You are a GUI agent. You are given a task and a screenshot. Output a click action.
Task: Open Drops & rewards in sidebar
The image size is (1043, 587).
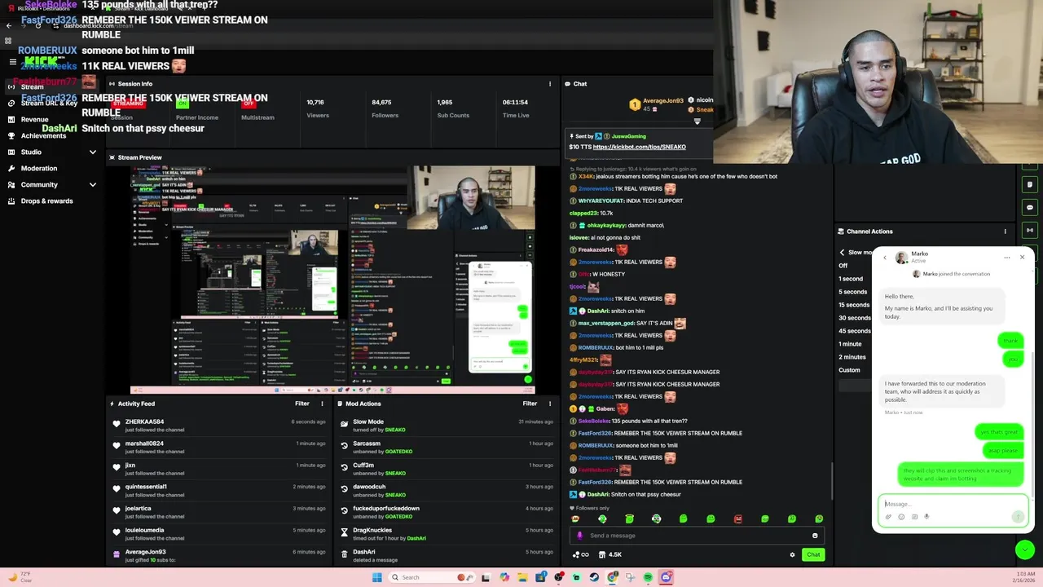[x=46, y=201]
